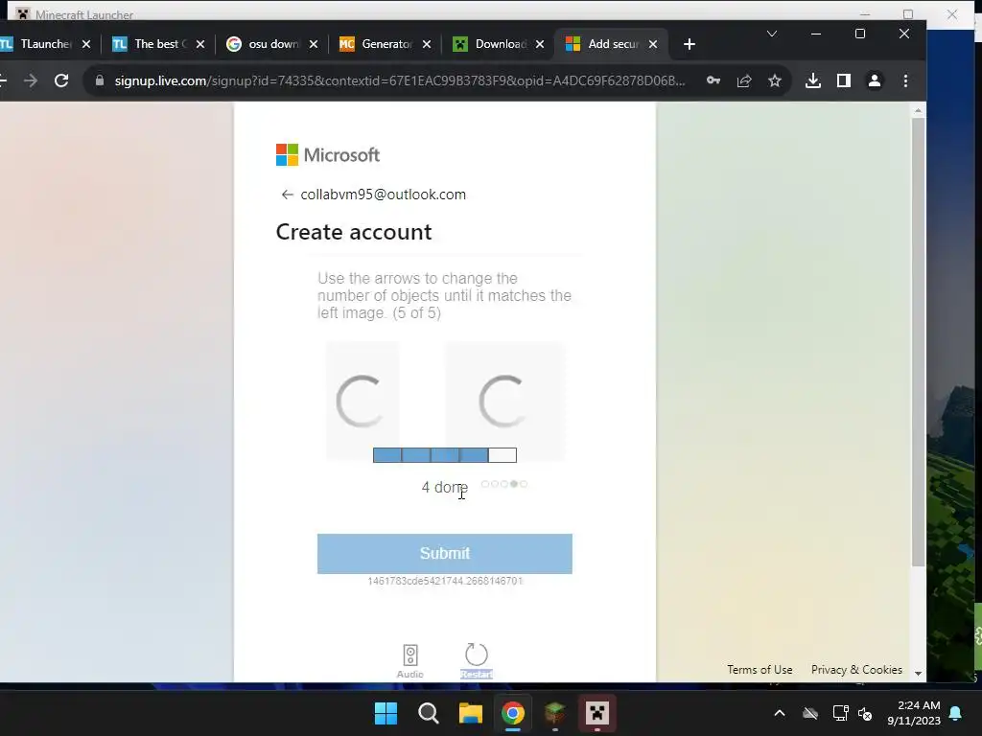Click the collabvm95@outlook.com email text
Screen dimensions: 982x736
[384, 195]
